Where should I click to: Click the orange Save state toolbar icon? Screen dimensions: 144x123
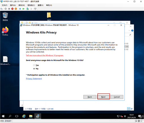coord(16,9)
